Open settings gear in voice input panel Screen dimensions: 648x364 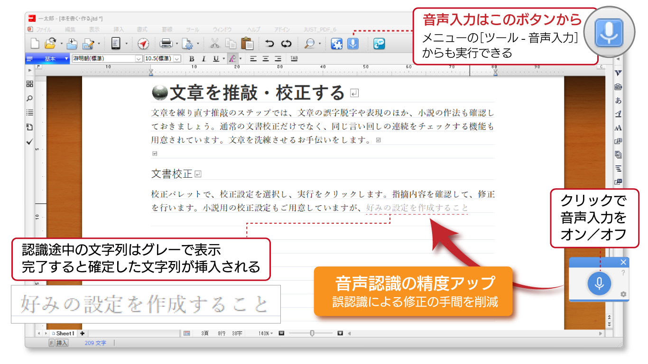point(623,294)
